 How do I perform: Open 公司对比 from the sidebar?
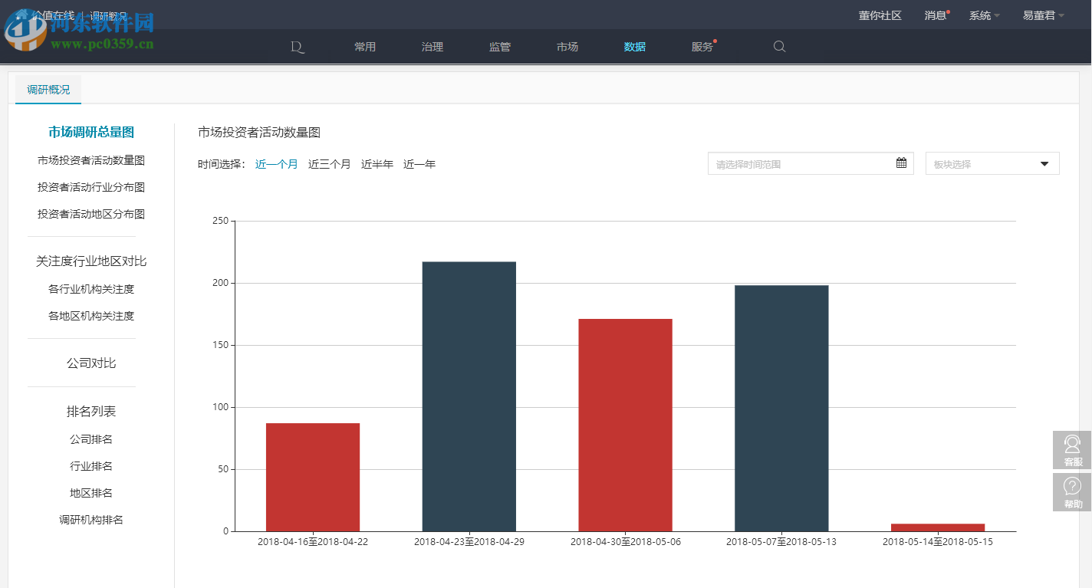pos(92,363)
